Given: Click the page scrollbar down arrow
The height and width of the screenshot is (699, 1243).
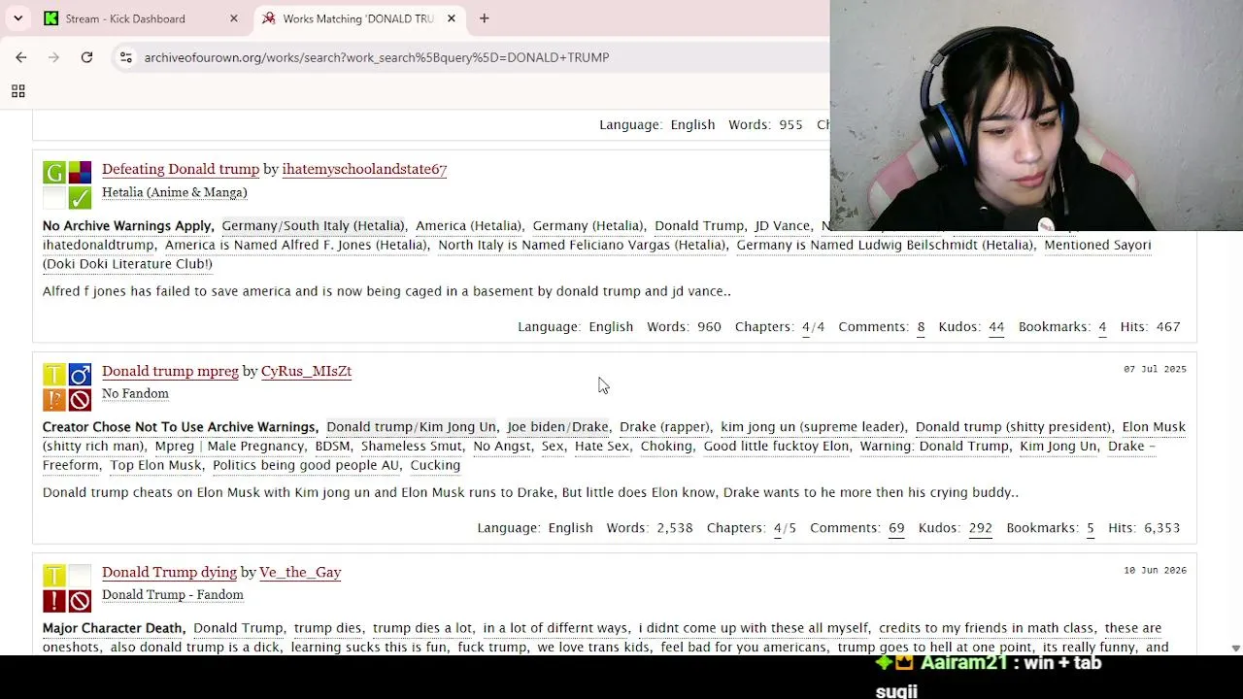Looking at the screenshot, I should (x=1236, y=648).
